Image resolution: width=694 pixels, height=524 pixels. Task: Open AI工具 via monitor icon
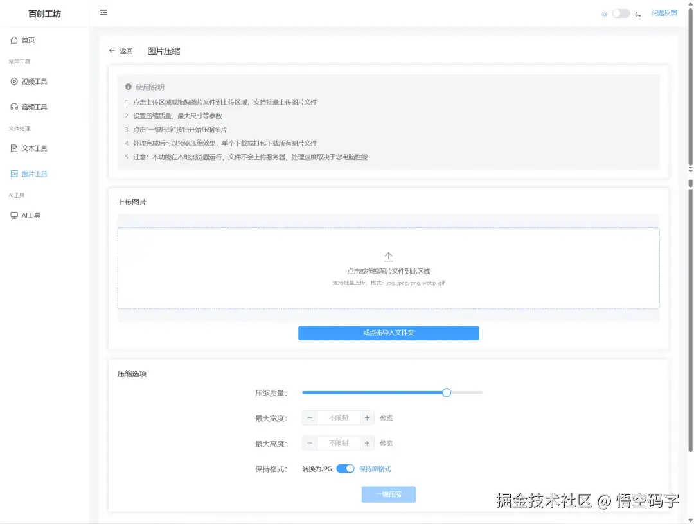coord(15,215)
